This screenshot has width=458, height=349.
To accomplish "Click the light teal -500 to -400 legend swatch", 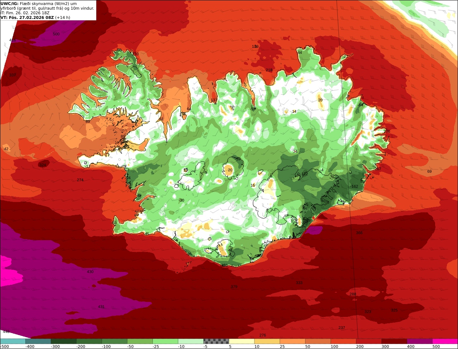I will click(x=13, y=341).
